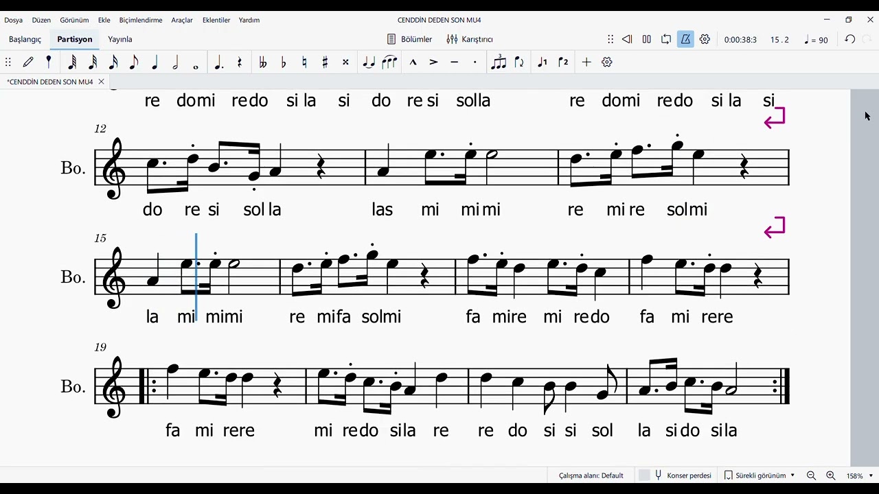Click the measure position 15.2 field

[x=779, y=40]
